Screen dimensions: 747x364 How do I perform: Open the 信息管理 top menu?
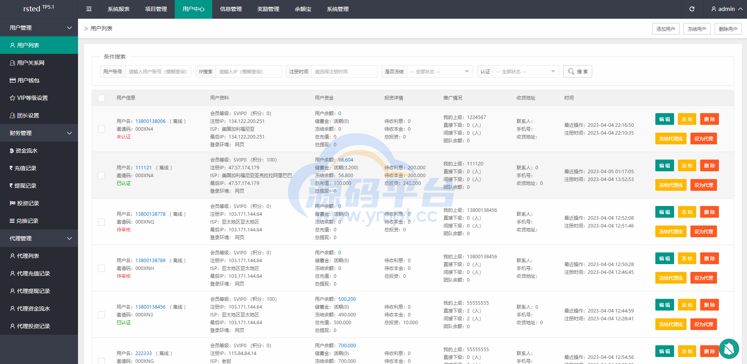coord(231,9)
